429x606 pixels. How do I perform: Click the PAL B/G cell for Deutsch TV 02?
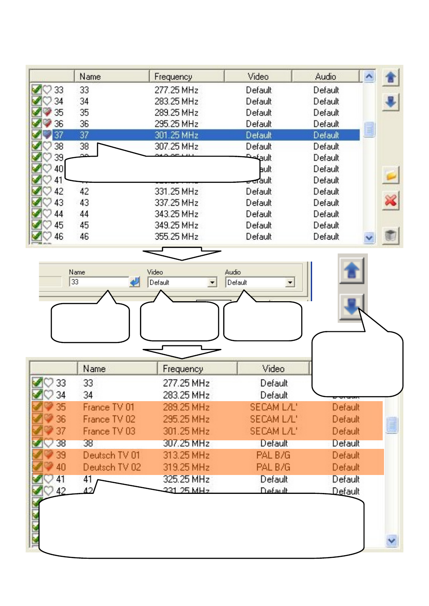coord(273,467)
